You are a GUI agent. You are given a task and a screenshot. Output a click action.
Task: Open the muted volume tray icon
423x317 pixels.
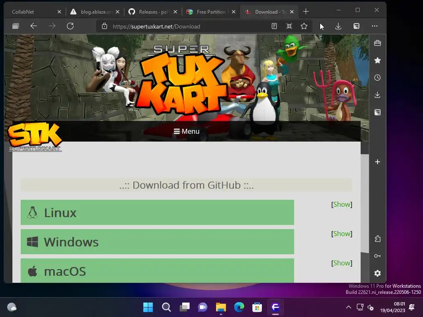tap(371, 307)
